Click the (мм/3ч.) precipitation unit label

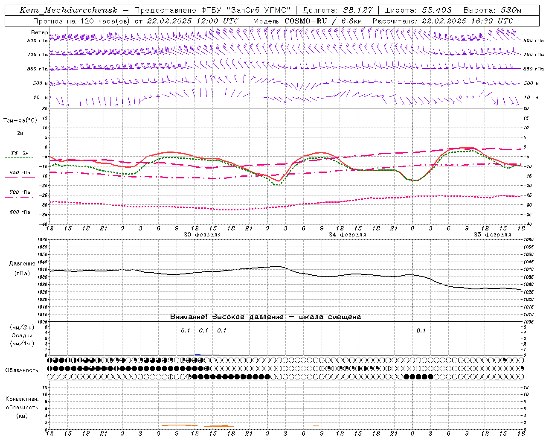22,327
